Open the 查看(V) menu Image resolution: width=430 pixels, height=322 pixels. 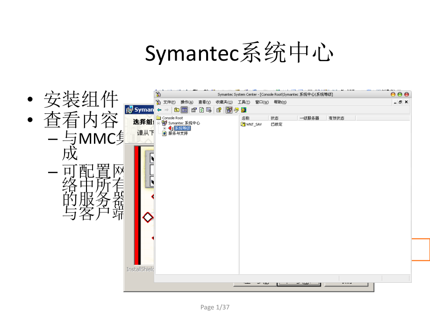(205, 102)
